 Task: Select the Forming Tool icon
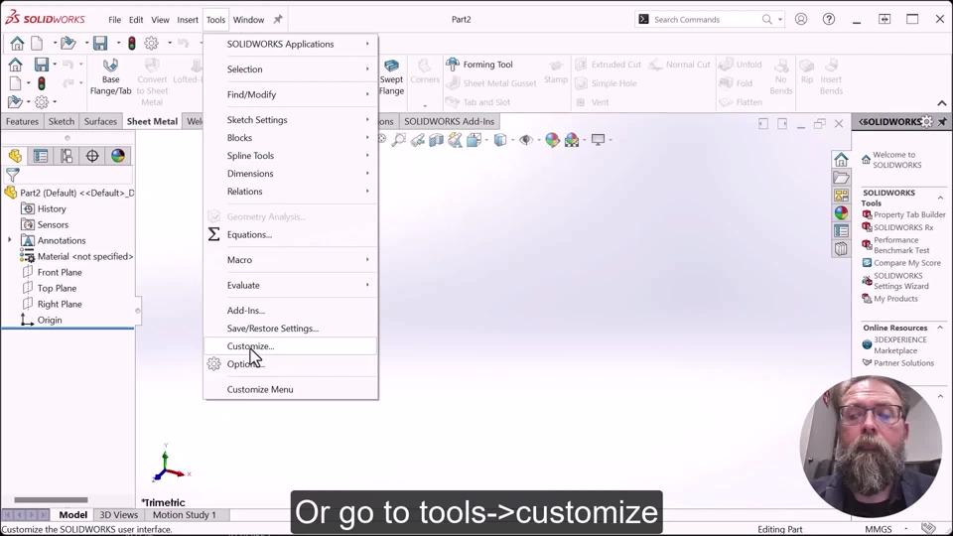453,64
